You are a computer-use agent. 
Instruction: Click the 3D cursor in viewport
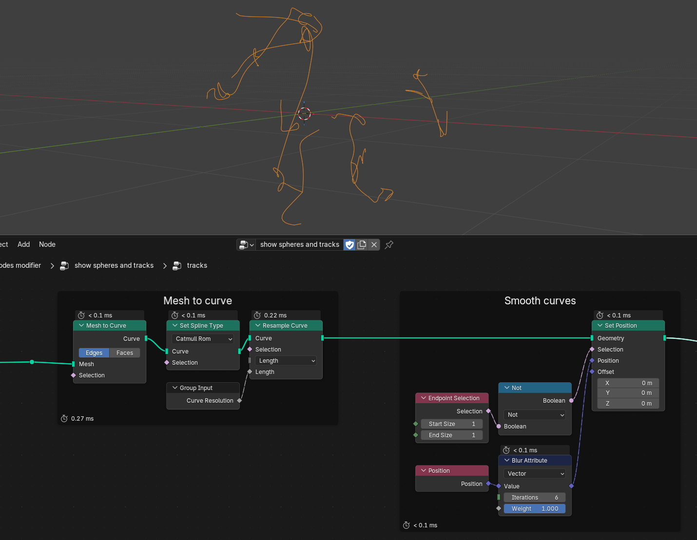coord(304,114)
